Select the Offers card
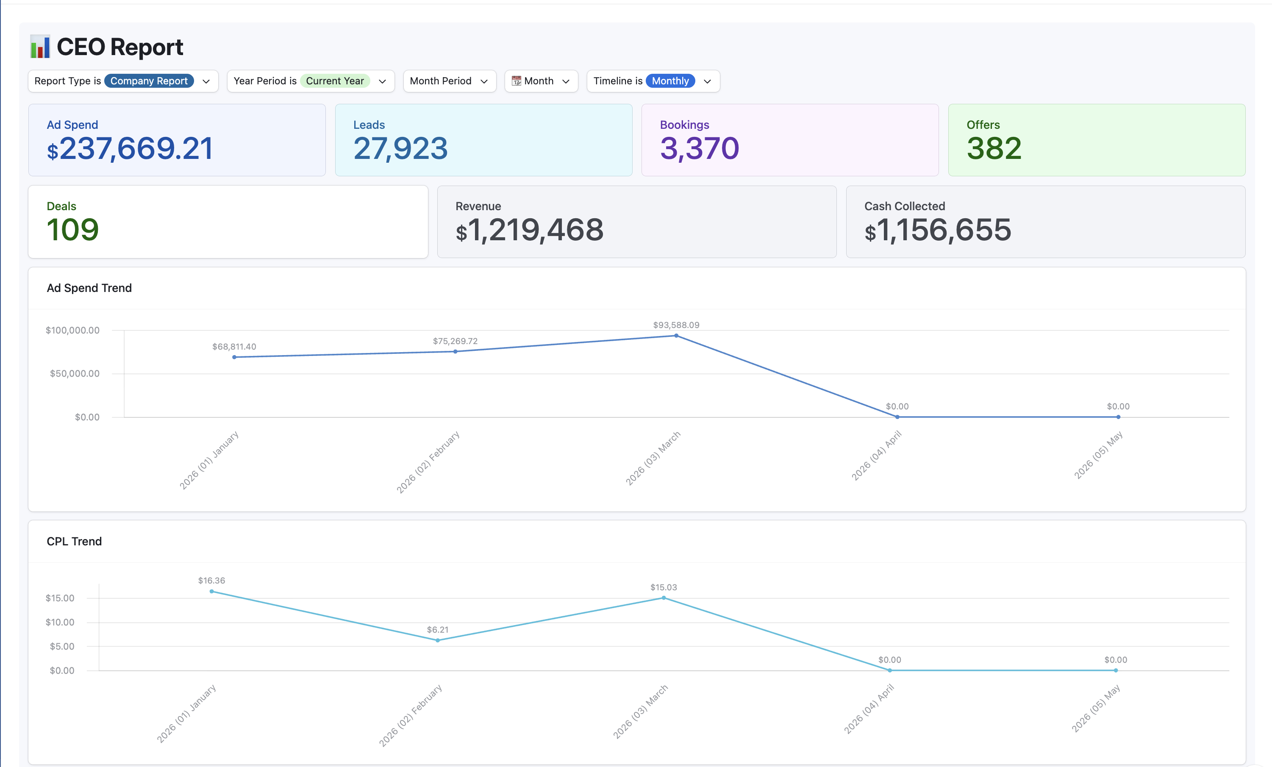The width and height of the screenshot is (1272, 767). point(1097,140)
